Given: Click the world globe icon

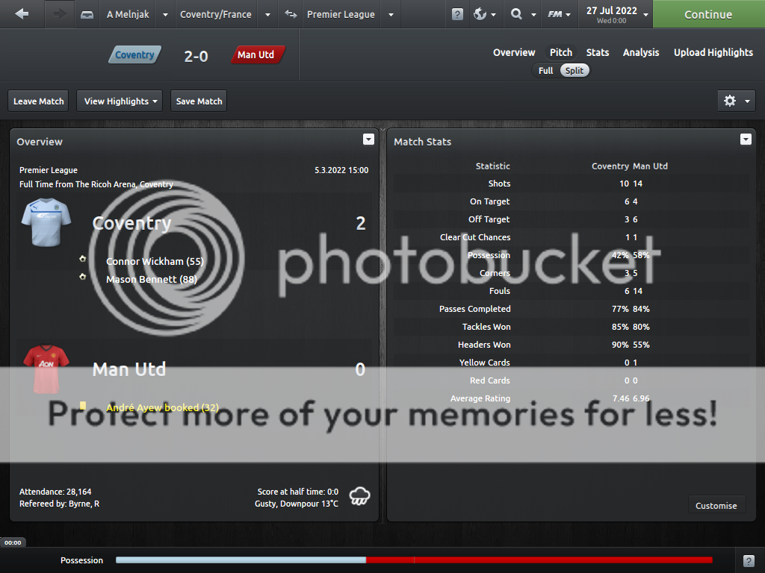Looking at the screenshot, I should pos(480,14).
